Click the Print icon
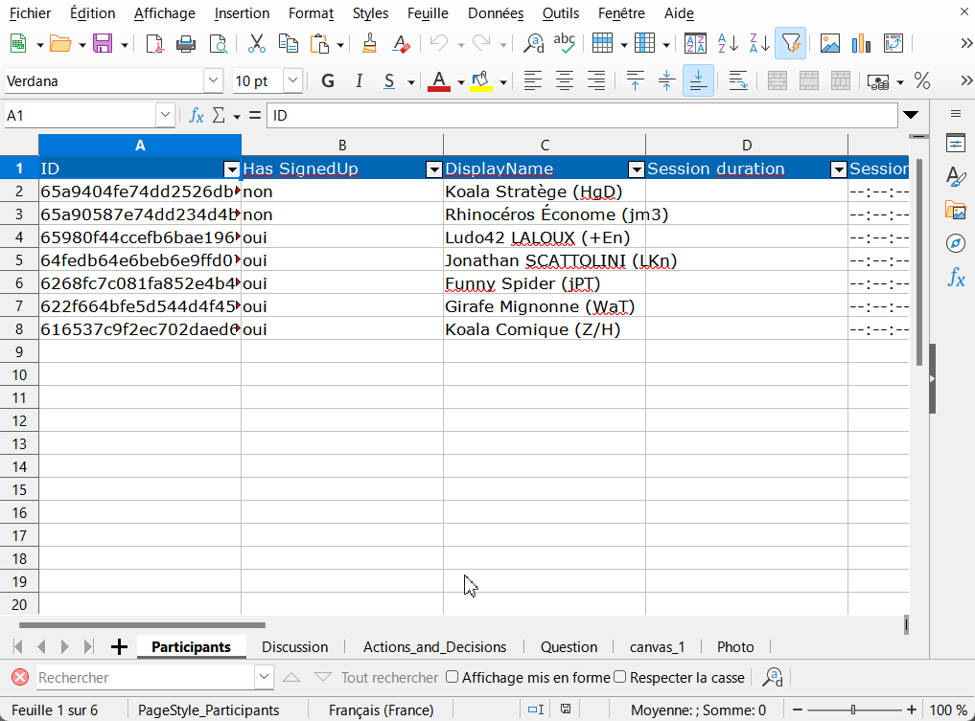This screenshot has height=721, width=975. tap(186, 43)
